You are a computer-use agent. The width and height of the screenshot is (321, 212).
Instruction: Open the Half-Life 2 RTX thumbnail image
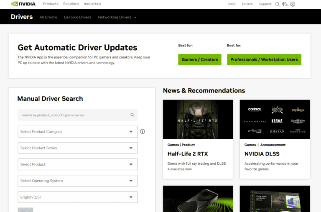point(198,120)
